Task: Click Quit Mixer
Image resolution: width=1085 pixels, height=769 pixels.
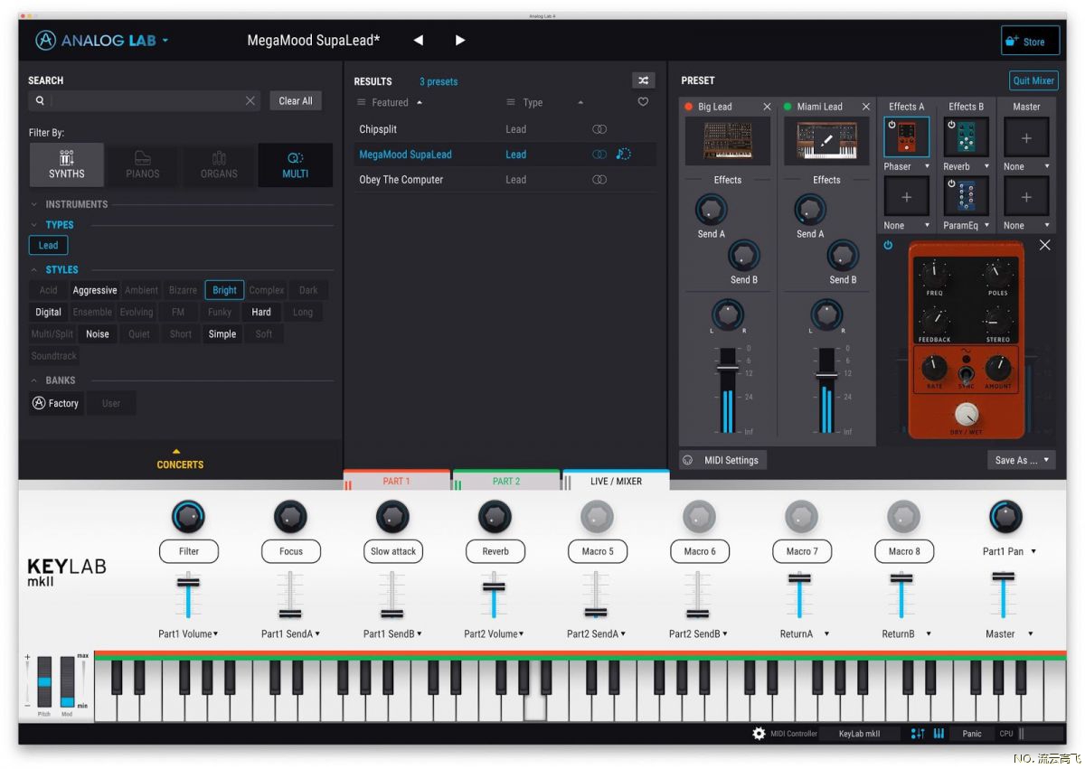Action: tap(1033, 80)
